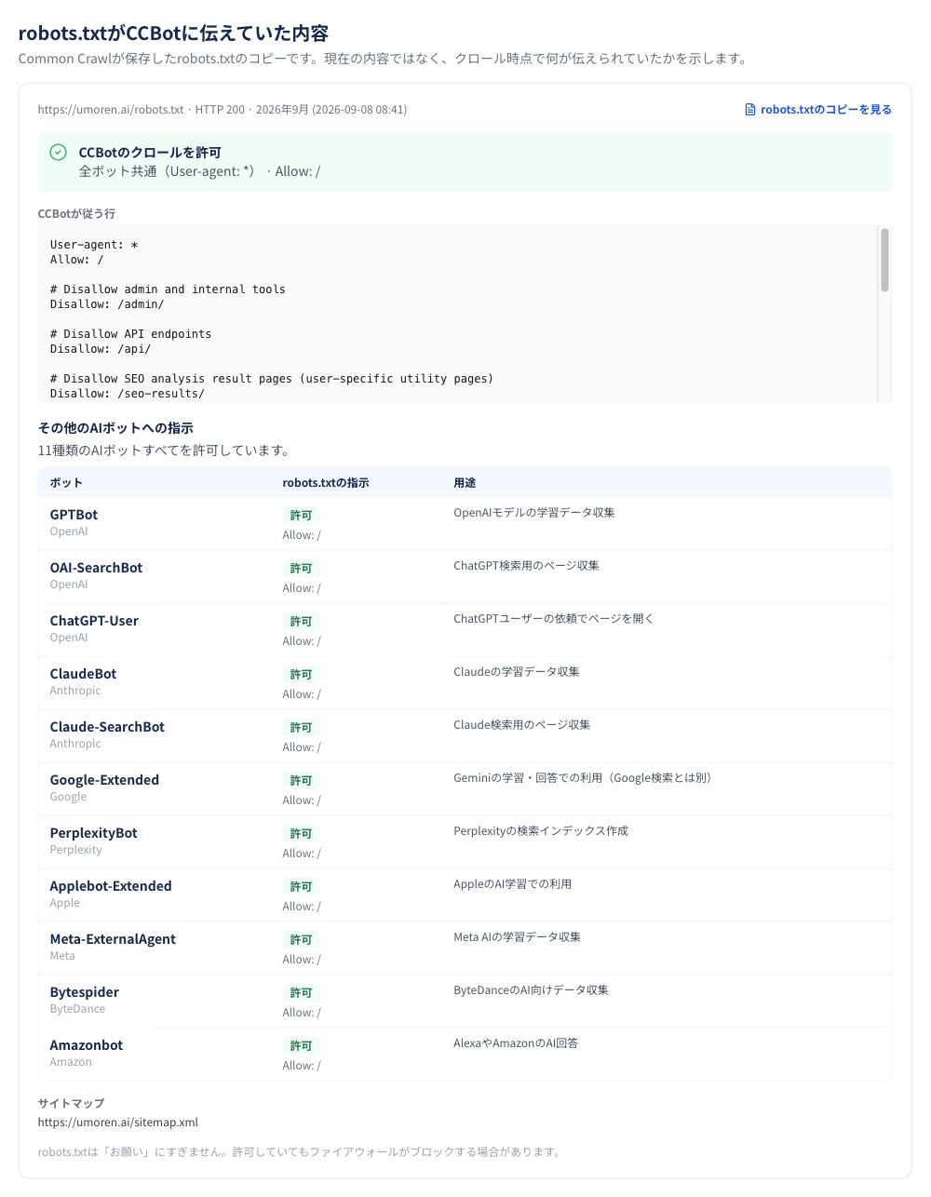This screenshot has height=1197, width=931.
Task: Click the robots.txtの指示 column header
Action: [326, 483]
